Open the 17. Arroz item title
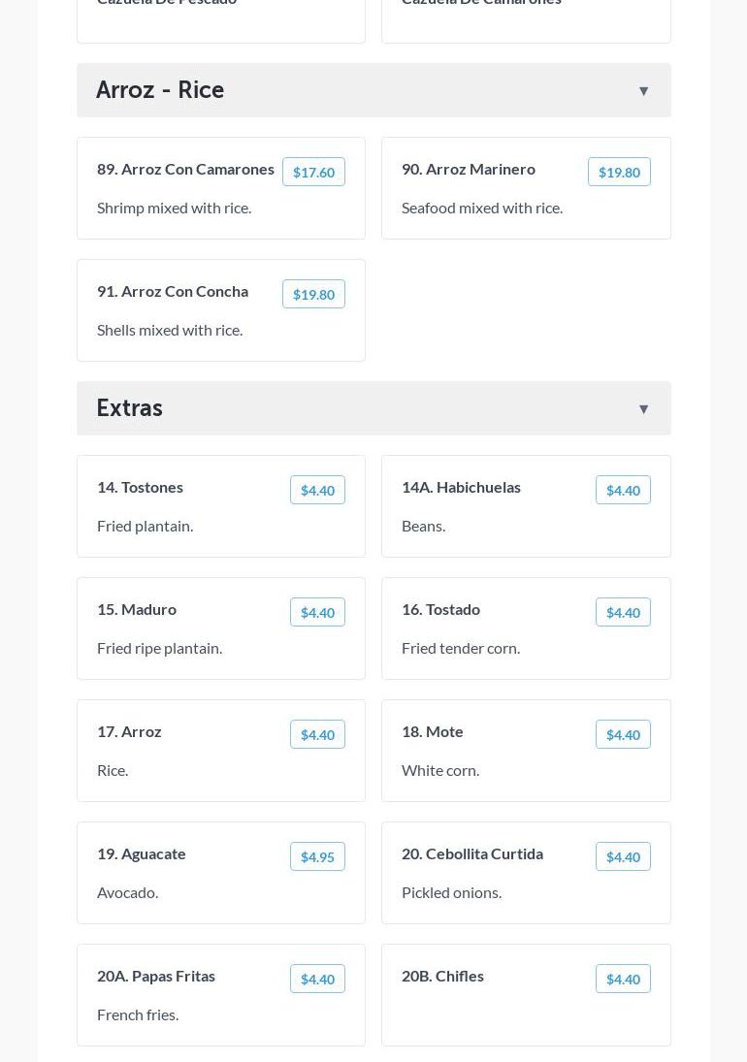747x1062 pixels. 129,731
